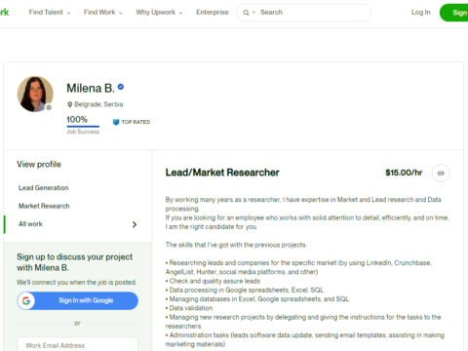Click the search magnifier icon
468x351 pixels.
[x=246, y=13]
